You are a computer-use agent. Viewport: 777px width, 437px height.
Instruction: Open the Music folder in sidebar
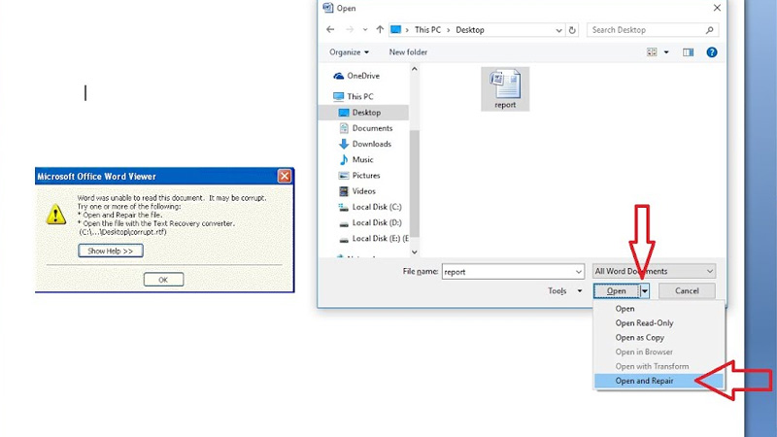pyautogui.click(x=356, y=159)
